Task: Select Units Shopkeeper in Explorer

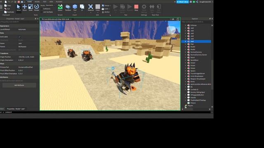Action: point(197,76)
